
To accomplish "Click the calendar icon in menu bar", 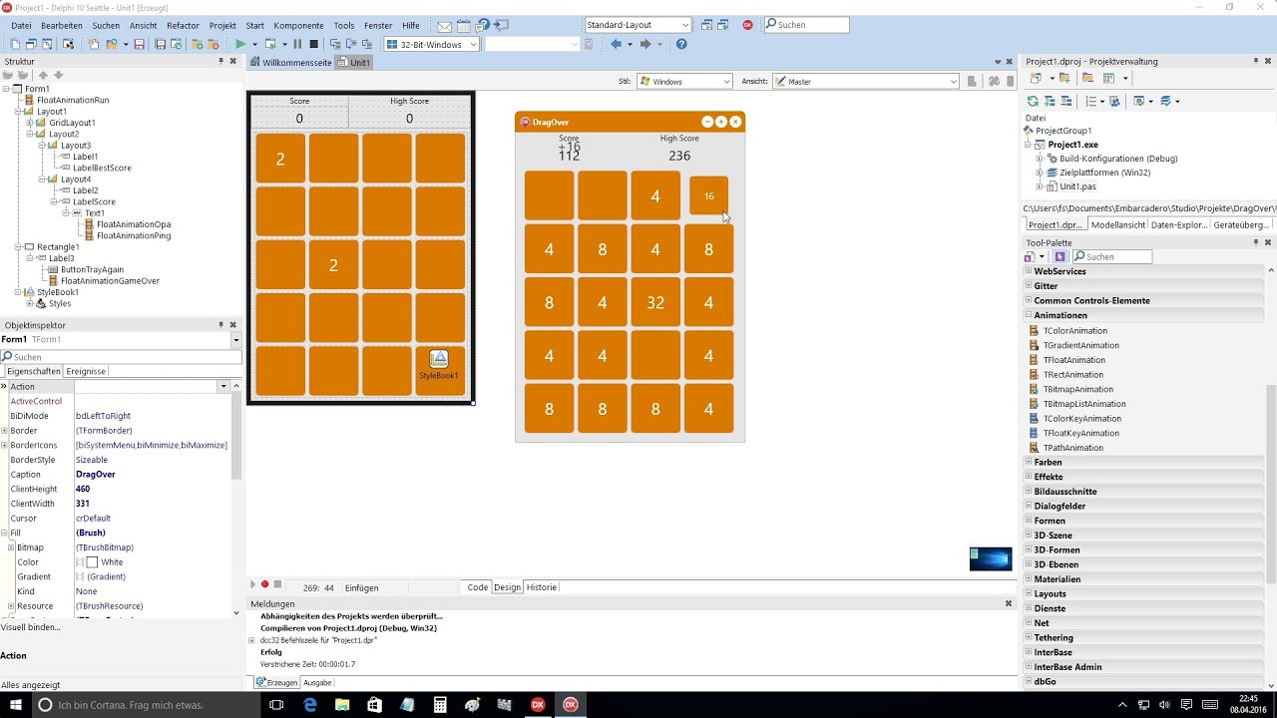I will pos(463,26).
